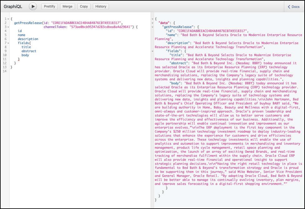The height and width of the screenshot is (209, 305).
Task: Click the "name" key in the response
Action: pos(171,35)
